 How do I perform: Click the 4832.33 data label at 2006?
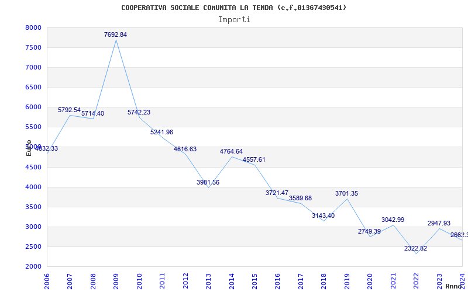(x=47, y=149)
